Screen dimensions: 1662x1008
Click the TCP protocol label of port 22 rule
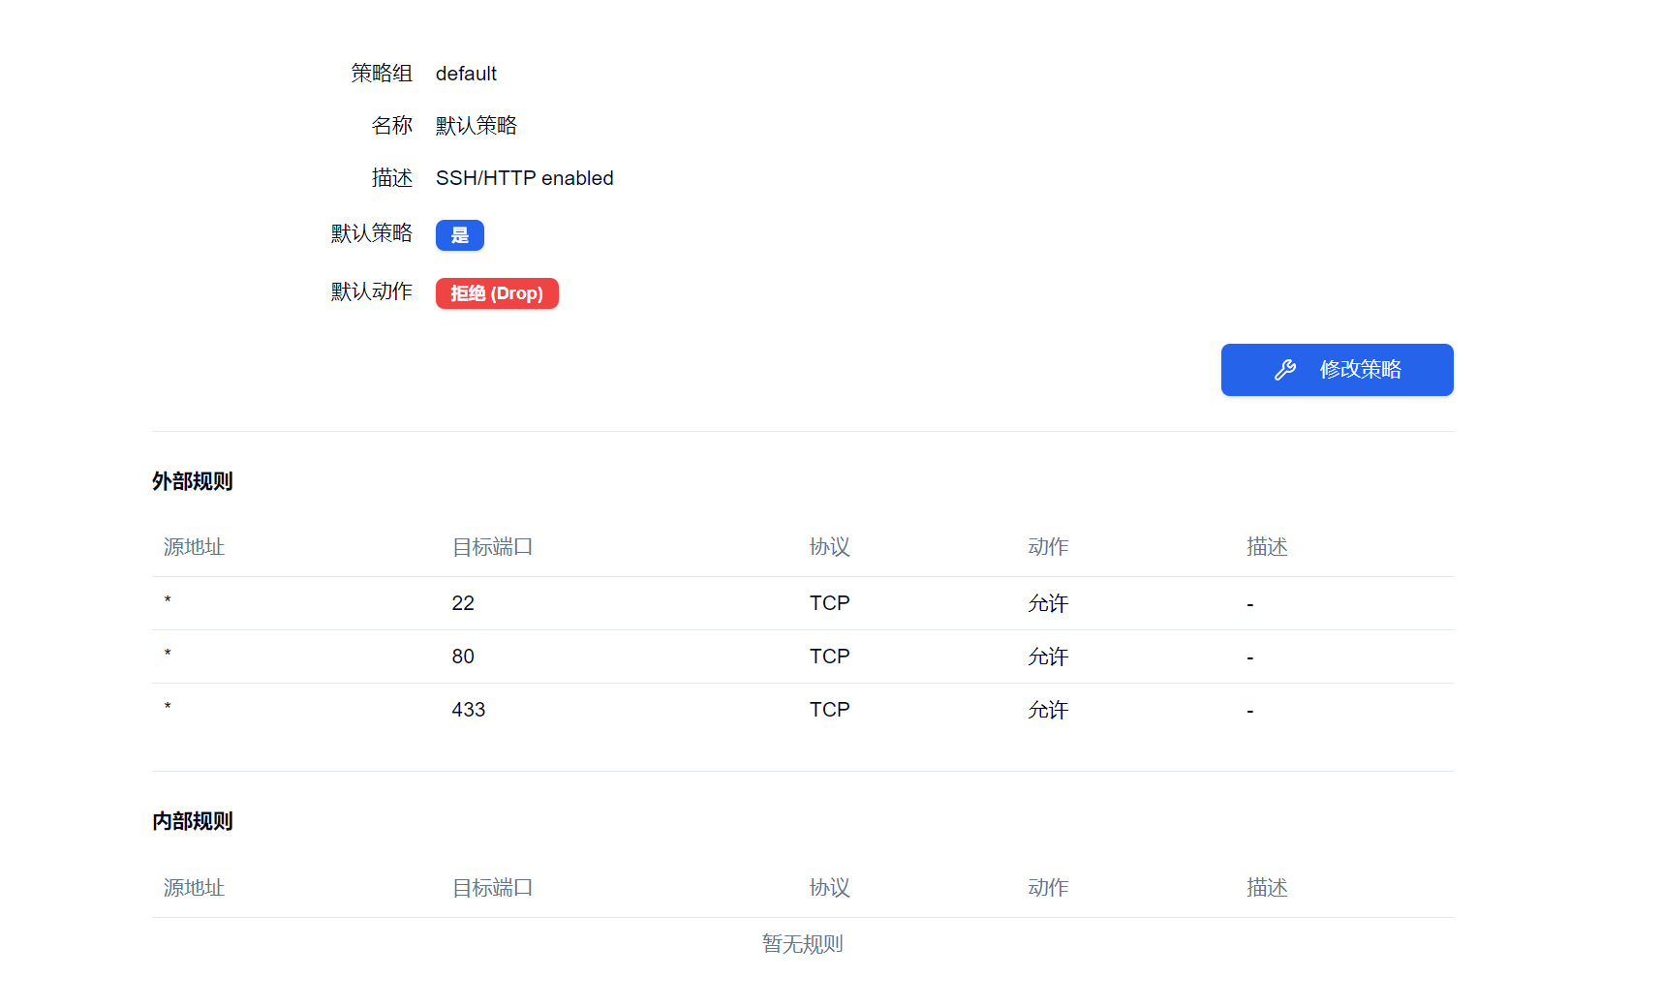[x=829, y=602]
